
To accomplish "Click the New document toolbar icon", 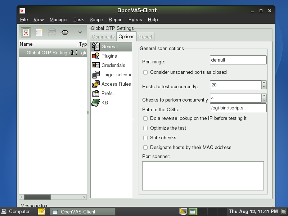I will [39, 32].
